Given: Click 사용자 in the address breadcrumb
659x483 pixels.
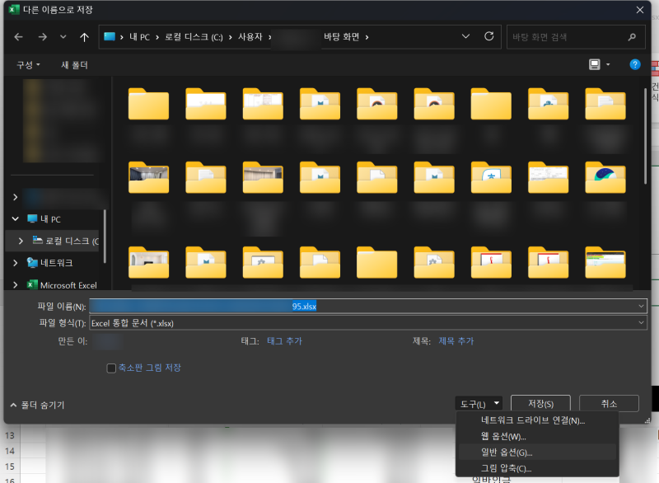Looking at the screenshot, I should pyautogui.click(x=250, y=37).
